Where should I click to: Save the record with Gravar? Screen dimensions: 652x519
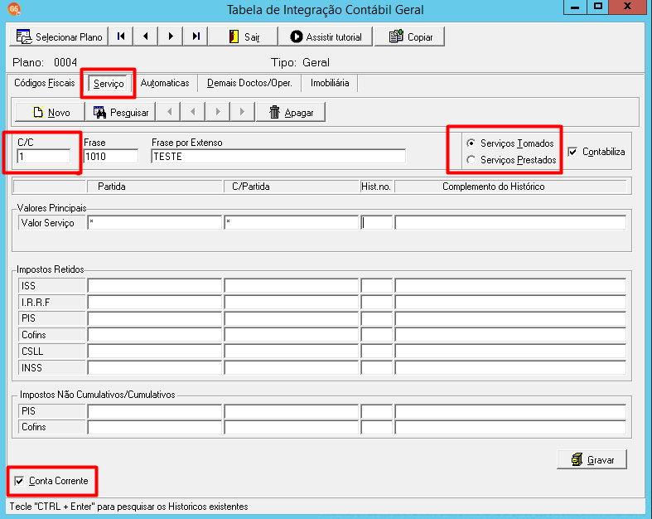(x=592, y=459)
